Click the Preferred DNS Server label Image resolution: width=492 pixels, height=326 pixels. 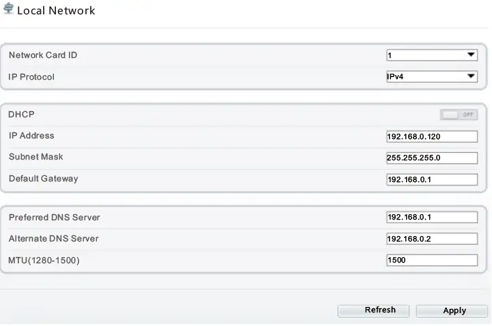[x=54, y=218]
